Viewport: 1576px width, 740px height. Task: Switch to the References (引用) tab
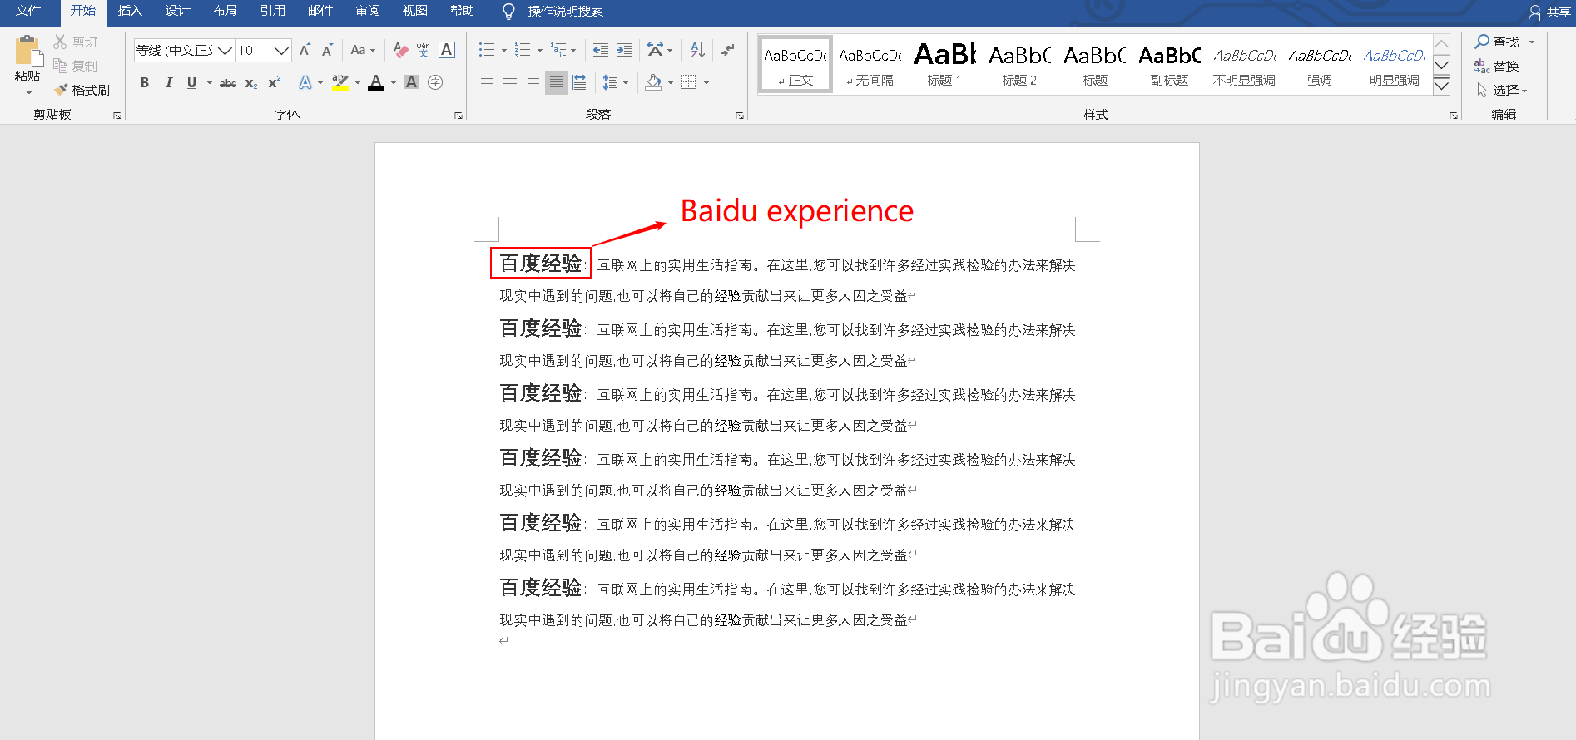tap(272, 11)
